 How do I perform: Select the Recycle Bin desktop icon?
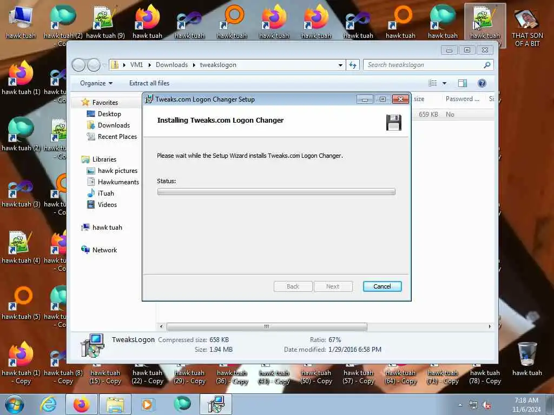tap(527, 359)
